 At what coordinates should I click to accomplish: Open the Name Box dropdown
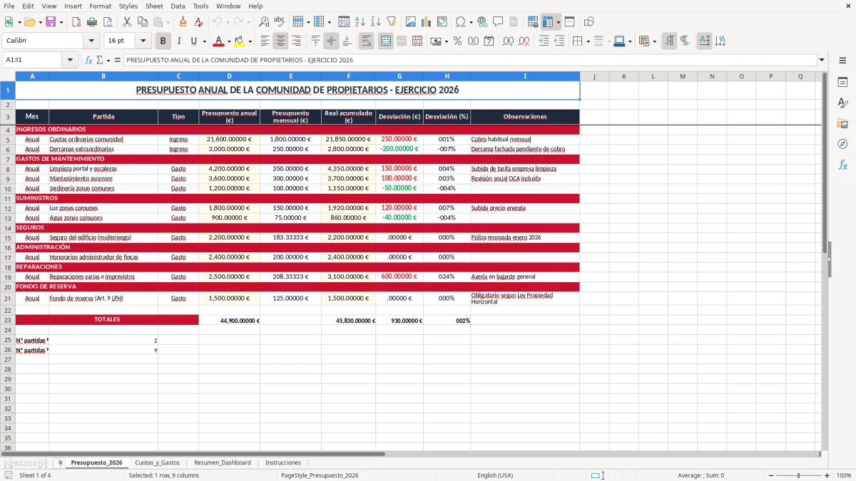(x=70, y=61)
